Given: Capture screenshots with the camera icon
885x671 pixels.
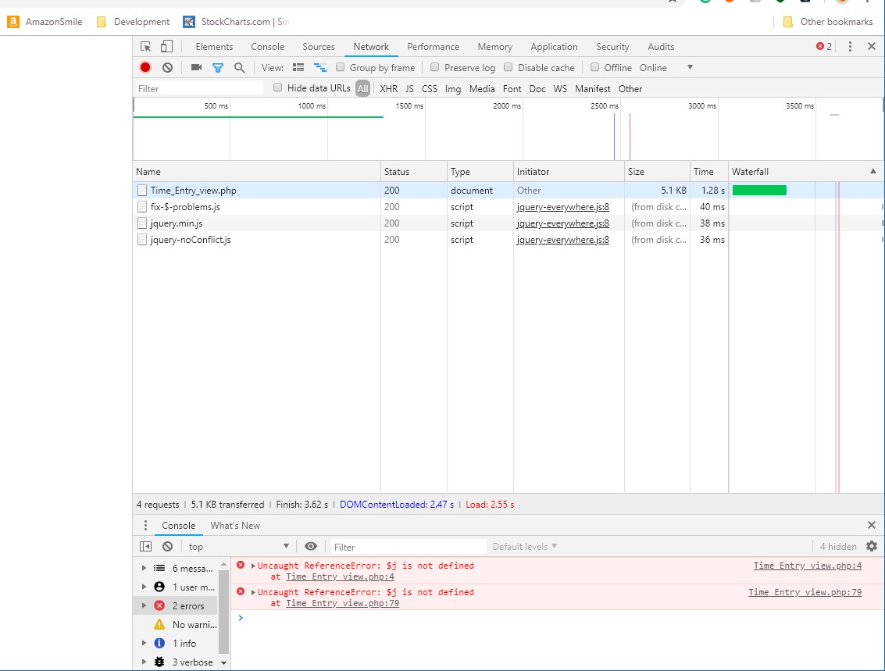Looking at the screenshot, I should (x=196, y=67).
